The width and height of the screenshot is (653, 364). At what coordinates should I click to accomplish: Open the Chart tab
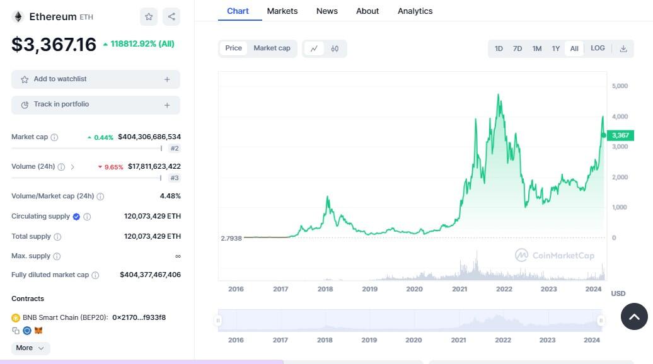coord(238,11)
